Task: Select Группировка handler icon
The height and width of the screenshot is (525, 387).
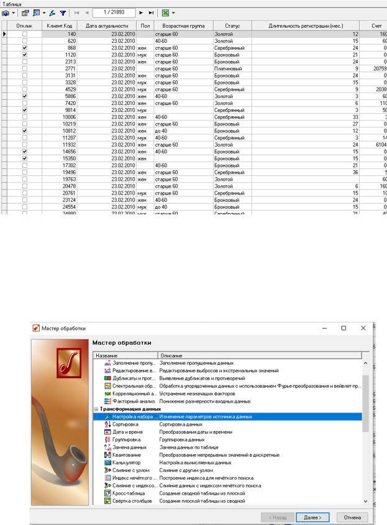Action: (x=107, y=440)
